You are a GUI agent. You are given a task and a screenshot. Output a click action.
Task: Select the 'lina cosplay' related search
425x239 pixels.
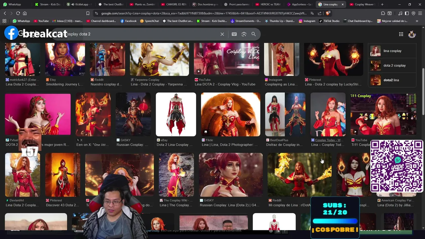[x=392, y=51]
